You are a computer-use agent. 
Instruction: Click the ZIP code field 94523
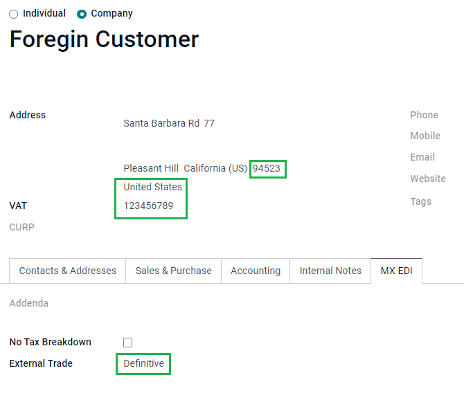pyautogui.click(x=267, y=168)
